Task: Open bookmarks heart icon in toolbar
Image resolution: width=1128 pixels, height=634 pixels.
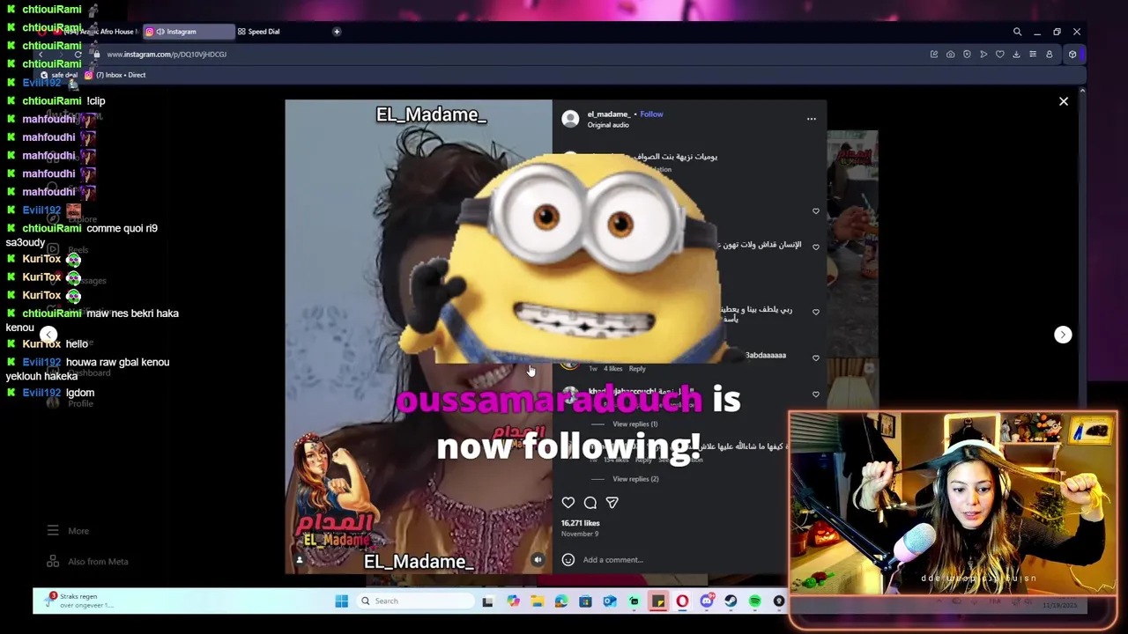Action: (x=999, y=55)
